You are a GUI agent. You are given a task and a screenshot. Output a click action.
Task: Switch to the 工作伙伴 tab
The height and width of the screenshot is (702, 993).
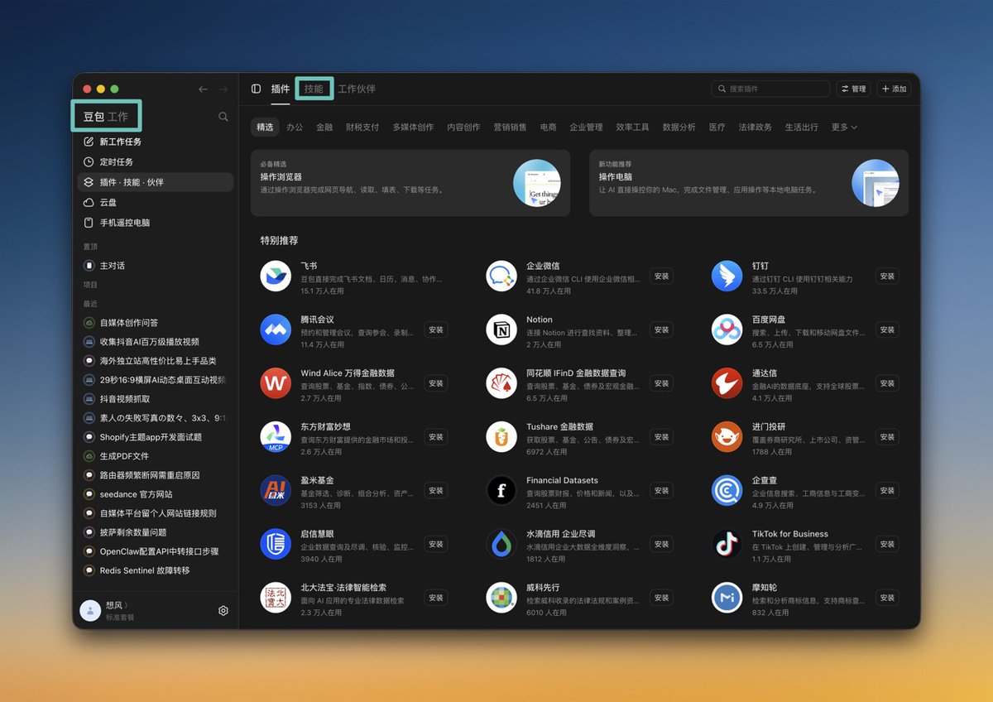357,89
